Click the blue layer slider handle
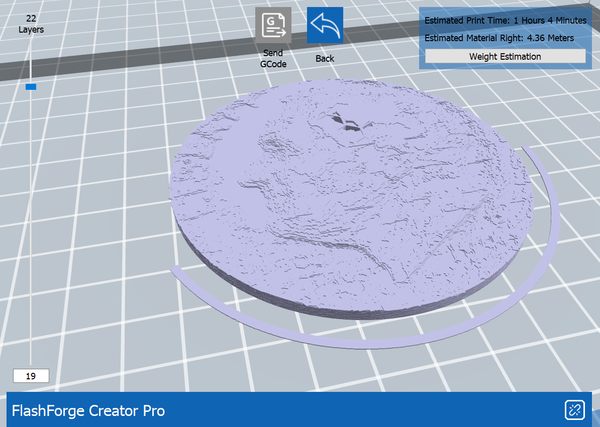600x427 pixels. [x=31, y=87]
